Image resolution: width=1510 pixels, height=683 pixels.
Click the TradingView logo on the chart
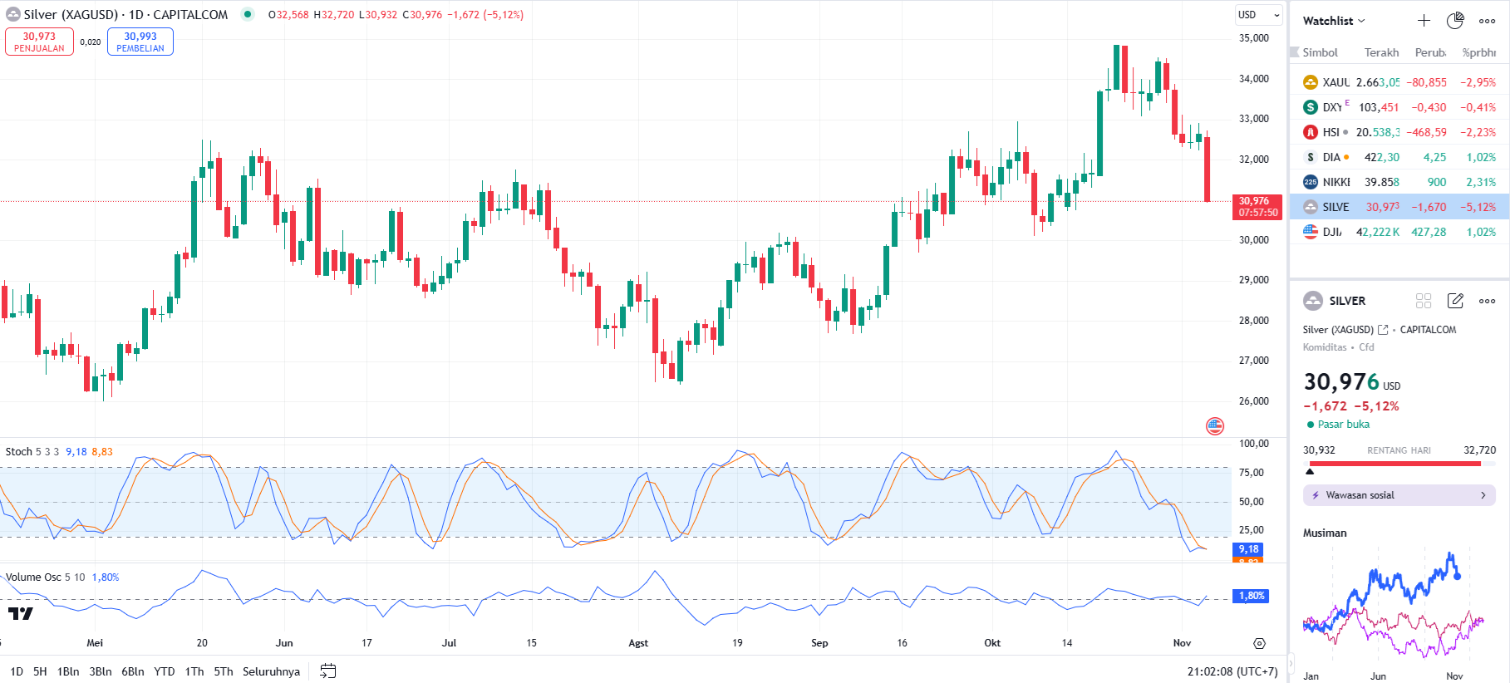21,614
